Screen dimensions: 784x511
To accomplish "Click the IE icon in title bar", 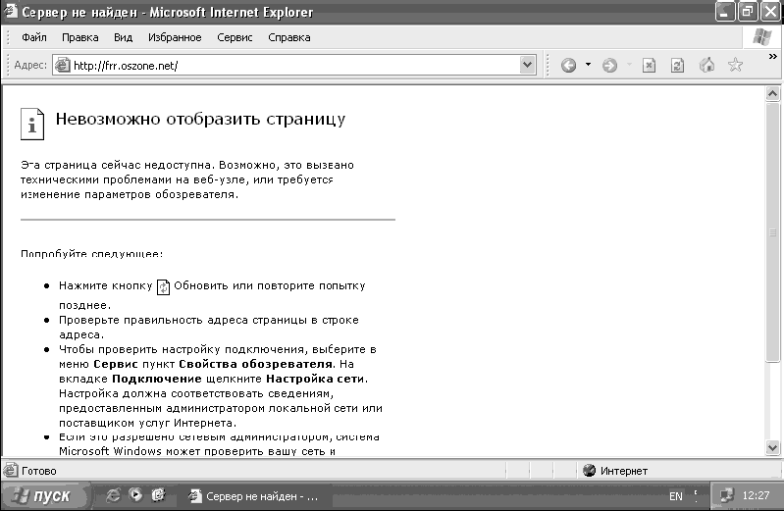I will 11,11.
